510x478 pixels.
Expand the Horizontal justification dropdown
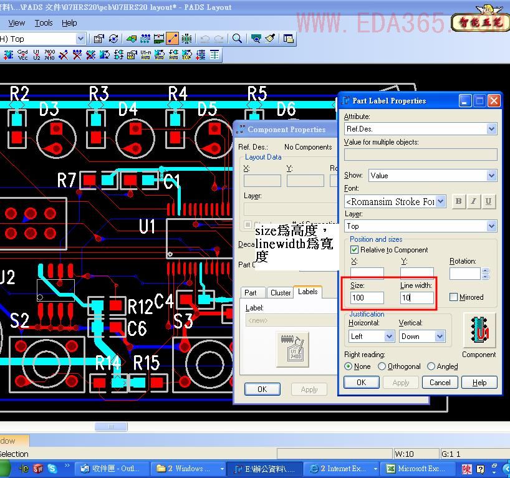tap(389, 337)
